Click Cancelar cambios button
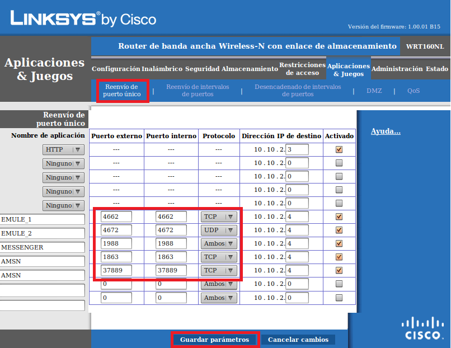 tap(298, 340)
